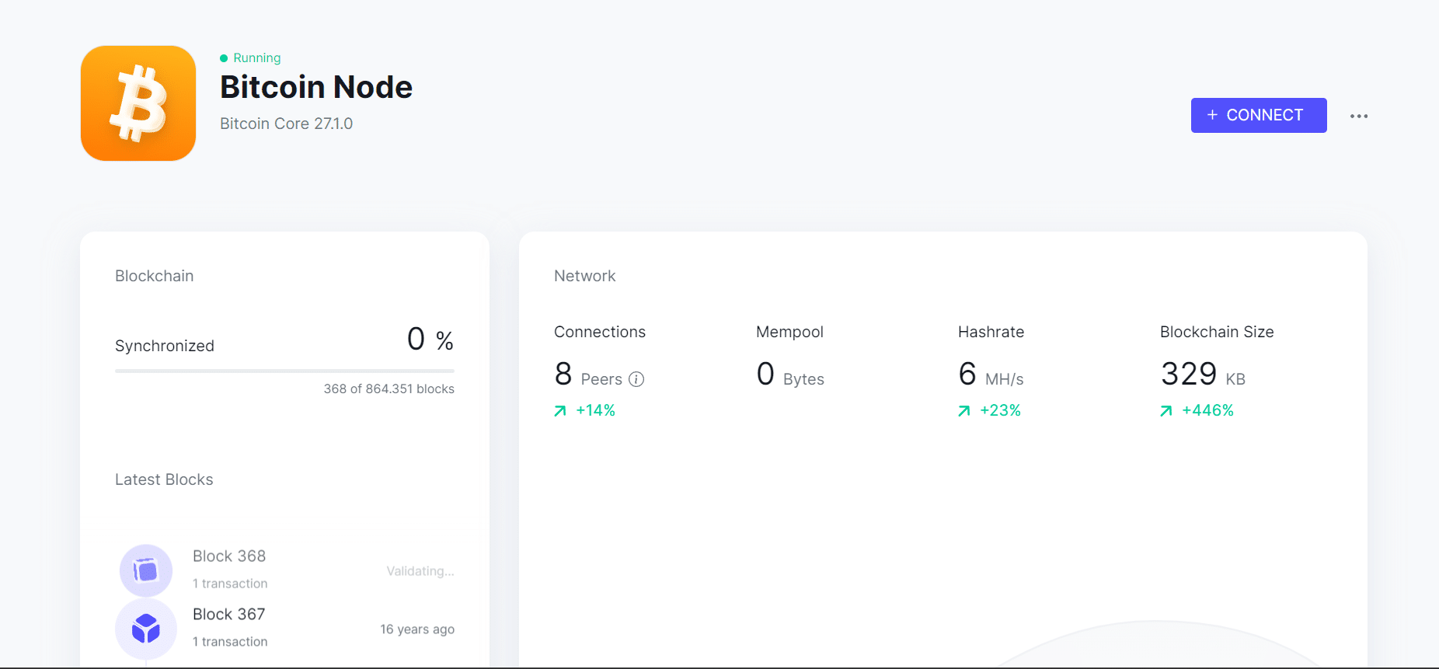1439x669 pixels.
Task: Click the Latest Blocks heading
Action: 164,479
